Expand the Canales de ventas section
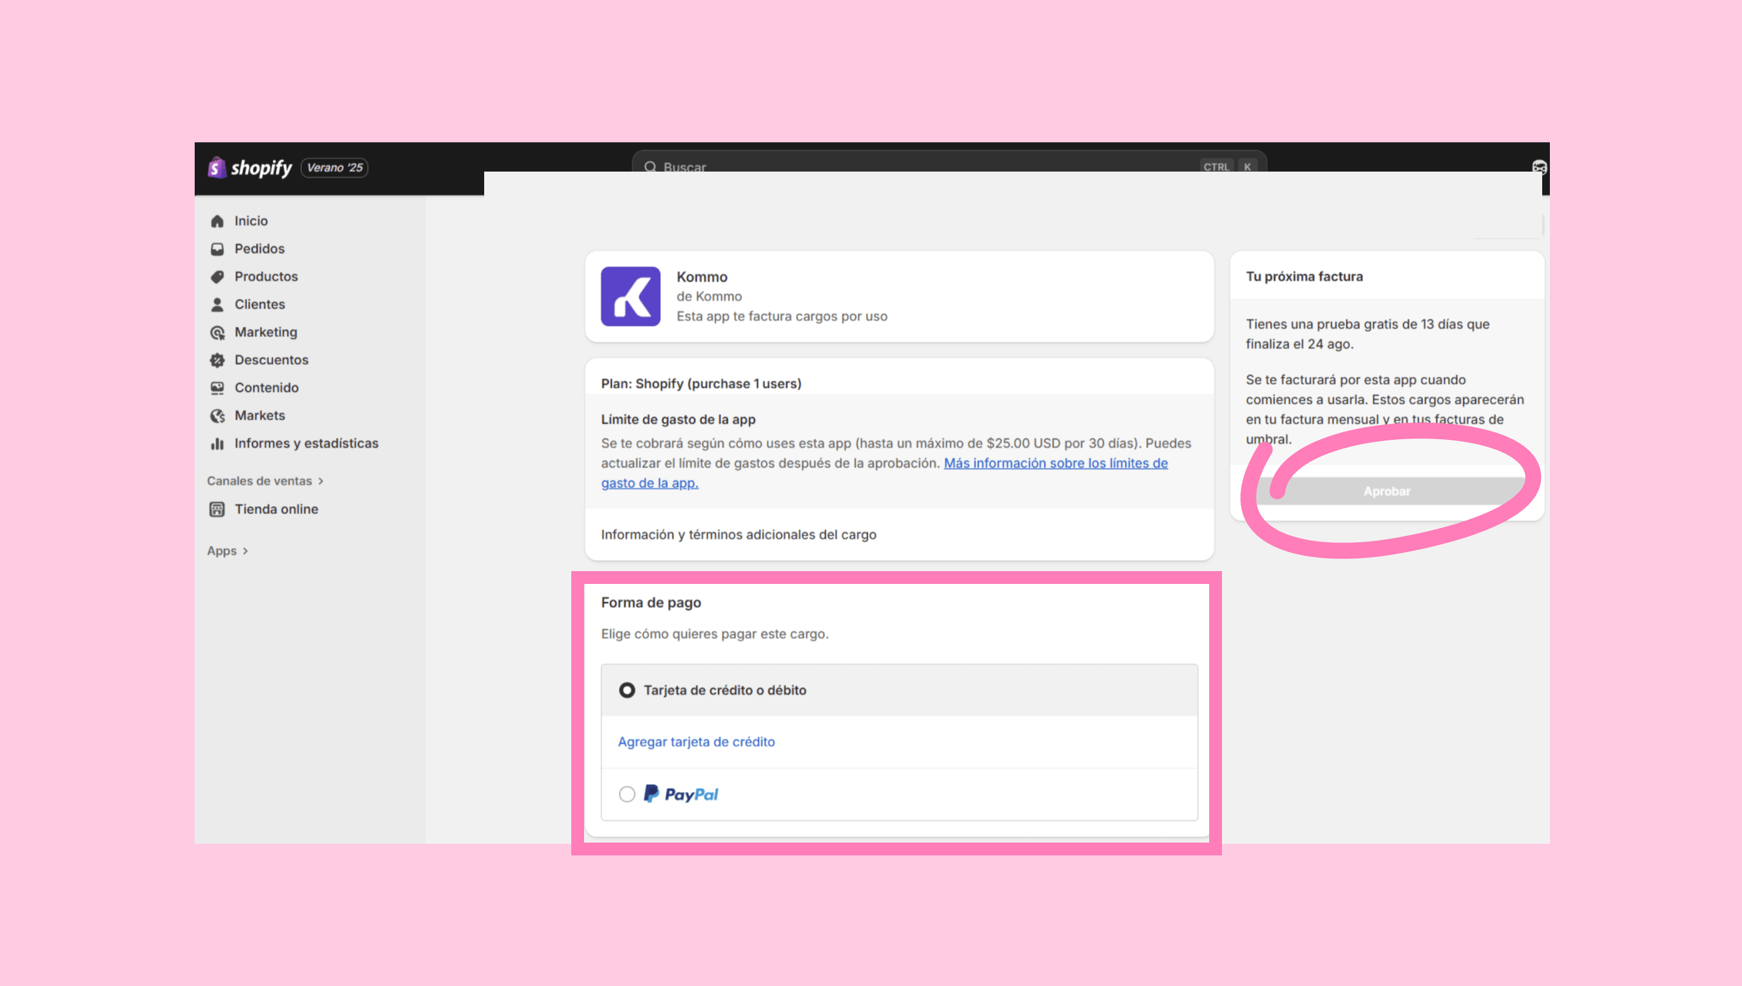Image resolution: width=1742 pixels, height=986 pixels. [x=266, y=481]
